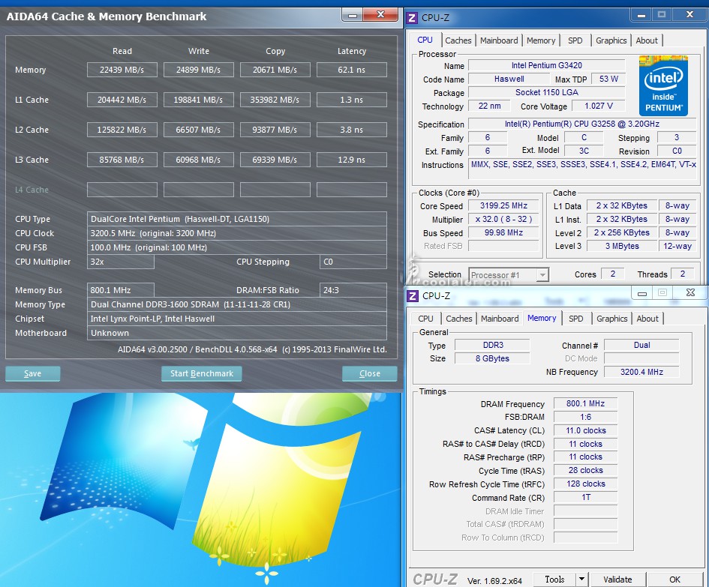Open About tab in CPU-Z processor window
709x587 pixels.
(647, 40)
